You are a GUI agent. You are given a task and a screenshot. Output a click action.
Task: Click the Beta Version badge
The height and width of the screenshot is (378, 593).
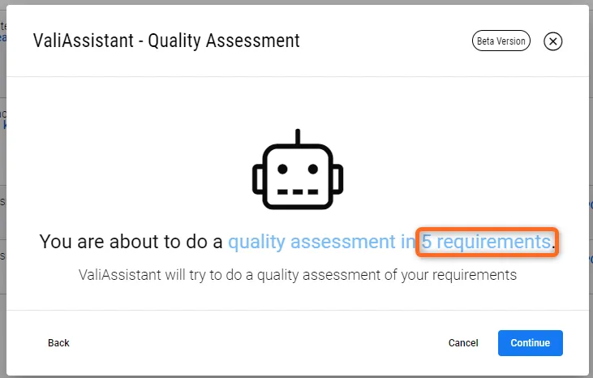pos(501,41)
